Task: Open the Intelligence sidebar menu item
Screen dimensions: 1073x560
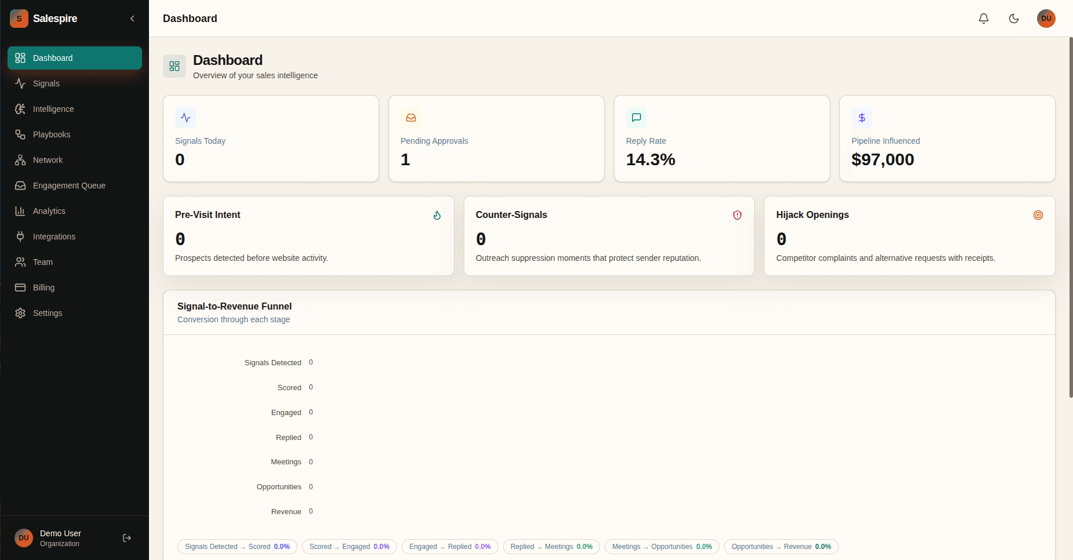Action: tap(75, 109)
